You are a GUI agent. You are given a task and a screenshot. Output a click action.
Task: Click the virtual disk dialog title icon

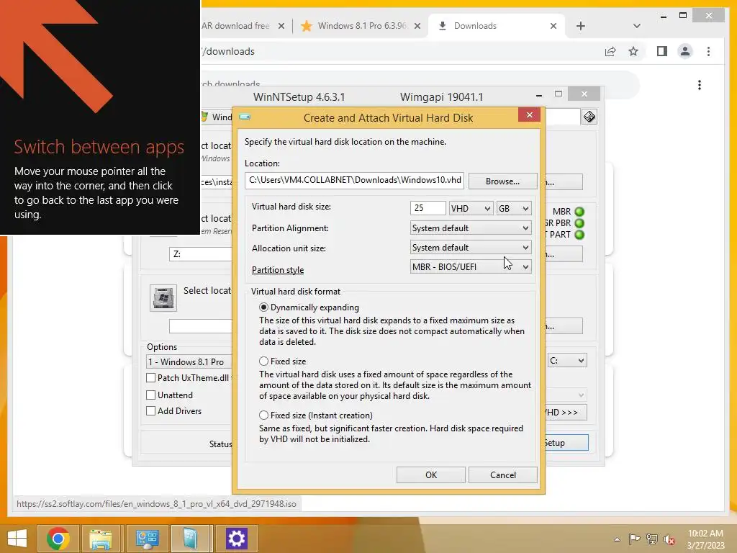245,117
